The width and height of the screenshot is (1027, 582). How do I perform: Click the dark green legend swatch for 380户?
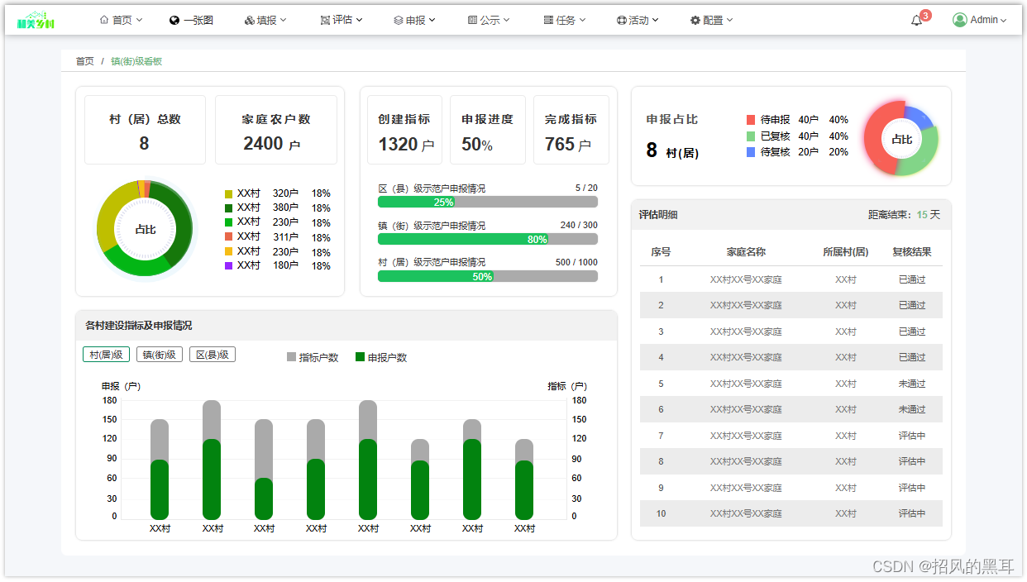(x=229, y=208)
